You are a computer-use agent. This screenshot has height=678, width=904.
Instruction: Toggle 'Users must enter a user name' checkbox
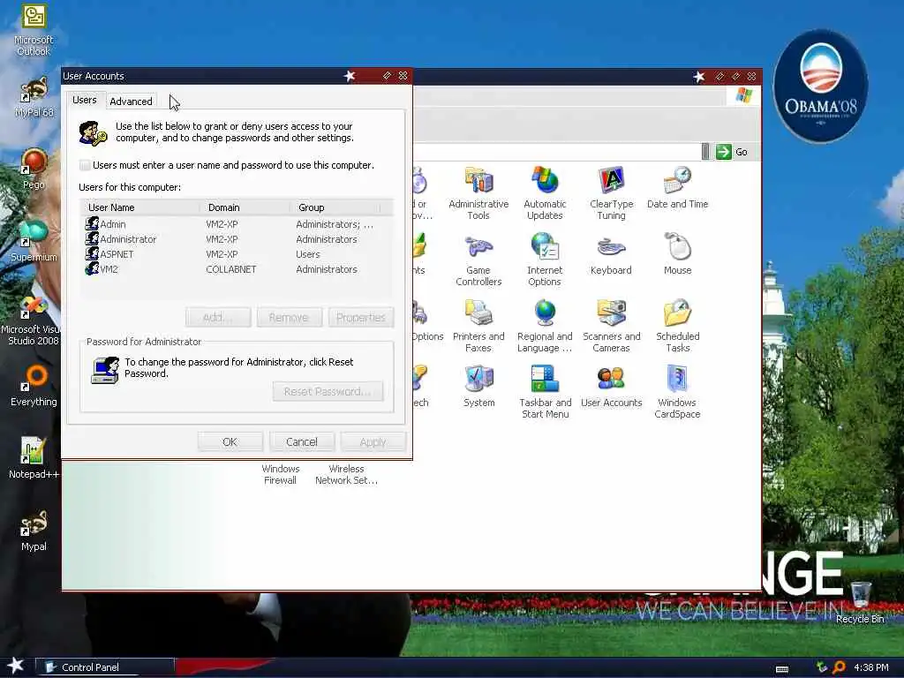tap(85, 165)
